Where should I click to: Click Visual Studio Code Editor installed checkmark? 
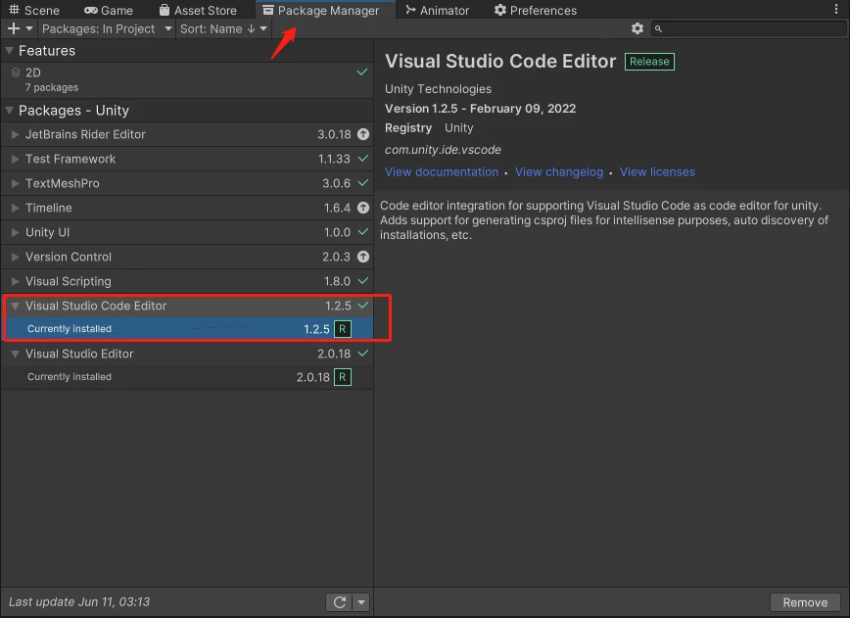coord(363,306)
